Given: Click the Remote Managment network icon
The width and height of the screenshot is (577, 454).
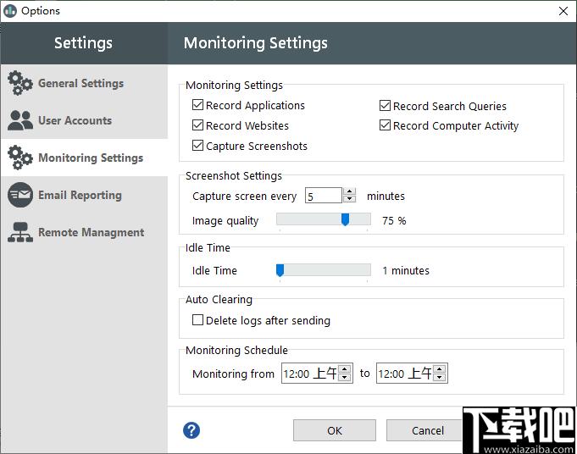Looking at the screenshot, I should pyautogui.click(x=19, y=232).
